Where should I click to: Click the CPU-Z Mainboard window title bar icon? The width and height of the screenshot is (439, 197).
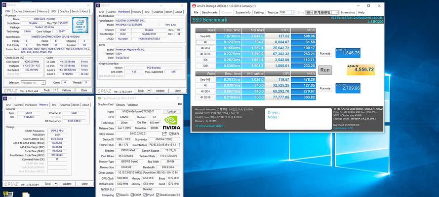pyautogui.click(x=99, y=5)
